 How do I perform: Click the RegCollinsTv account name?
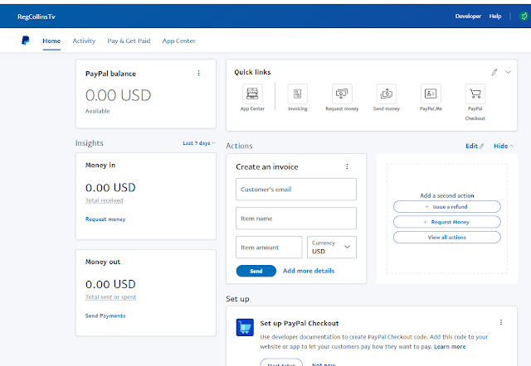[x=37, y=17]
